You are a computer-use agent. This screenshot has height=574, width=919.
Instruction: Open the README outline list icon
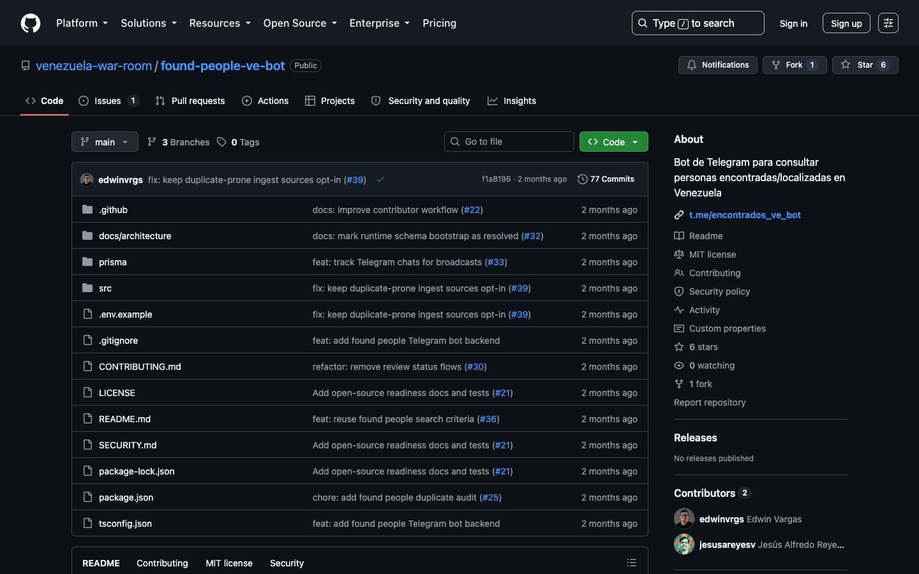pyautogui.click(x=632, y=563)
